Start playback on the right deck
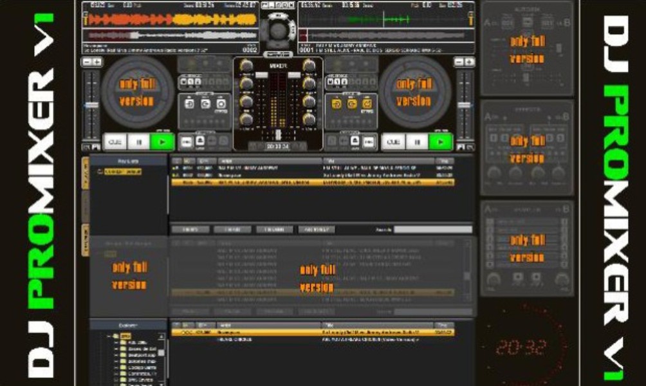Screen dimensions: 646x386 [440, 142]
